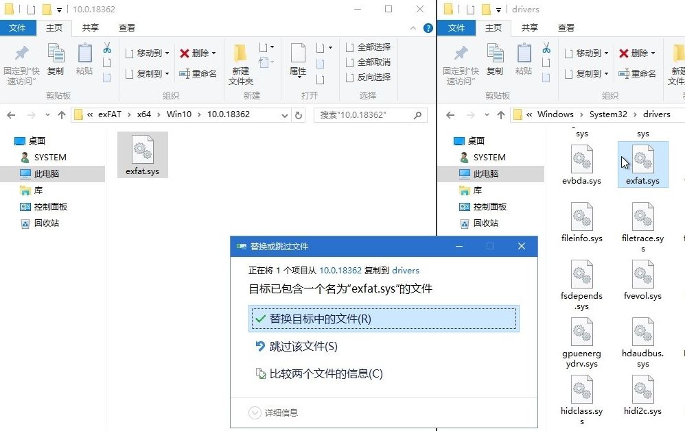The height and width of the screenshot is (431, 685).
Task: Click the drivers link in dialog
Action: pyautogui.click(x=405, y=271)
